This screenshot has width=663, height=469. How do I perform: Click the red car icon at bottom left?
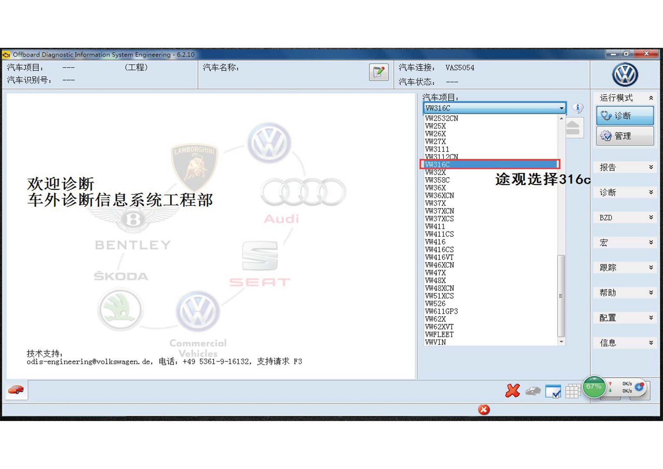tap(16, 390)
